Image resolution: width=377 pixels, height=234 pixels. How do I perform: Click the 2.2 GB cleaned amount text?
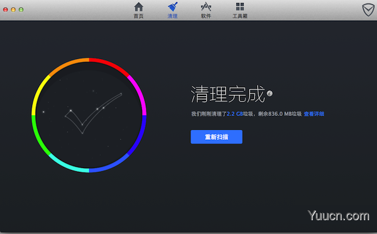234,114
